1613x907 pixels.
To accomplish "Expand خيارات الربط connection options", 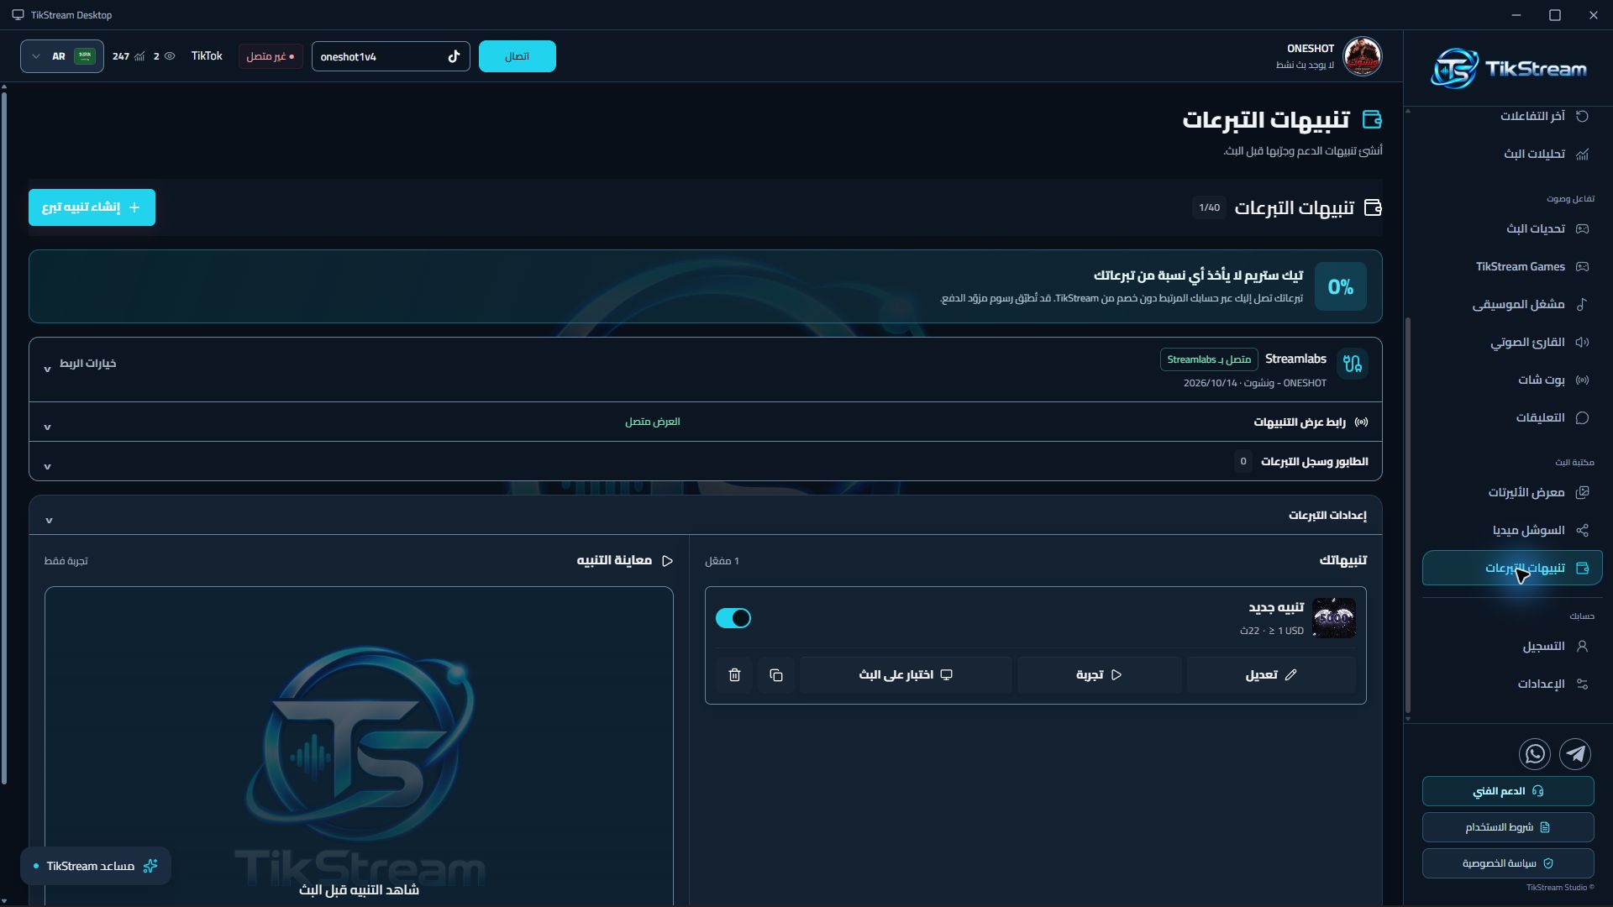I will pyautogui.click(x=80, y=364).
